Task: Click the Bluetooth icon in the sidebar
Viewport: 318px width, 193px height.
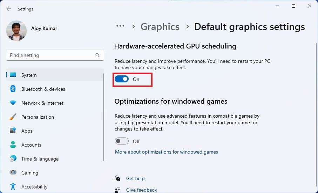Action: [13, 89]
